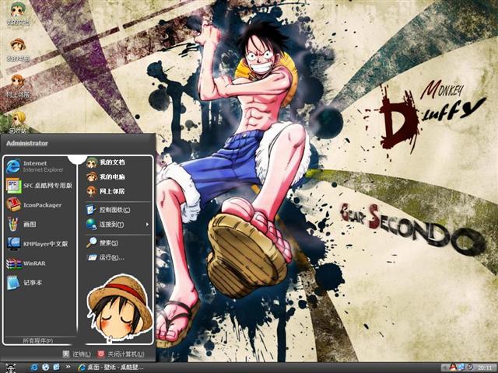Open 网上邻居 desktop icon
The image size is (498, 373).
tap(17, 82)
